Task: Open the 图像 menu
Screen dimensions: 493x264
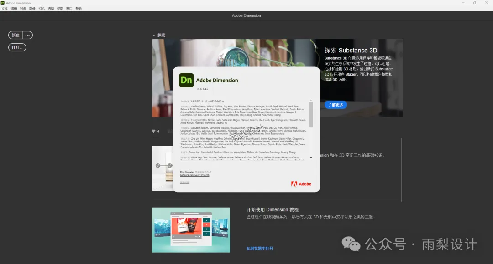Action: click(32, 9)
